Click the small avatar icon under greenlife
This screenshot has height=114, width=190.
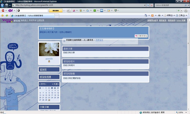click(x=49, y=61)
